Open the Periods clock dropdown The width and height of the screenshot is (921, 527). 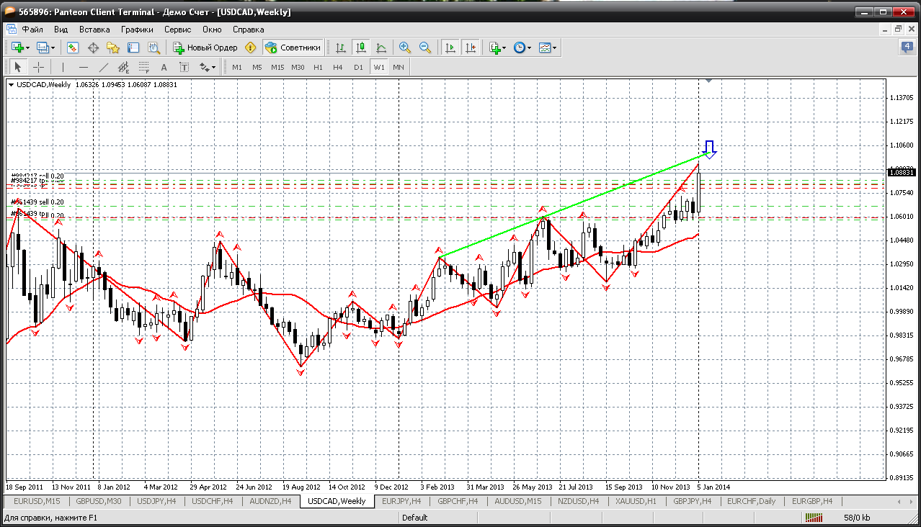click(522, 48)
